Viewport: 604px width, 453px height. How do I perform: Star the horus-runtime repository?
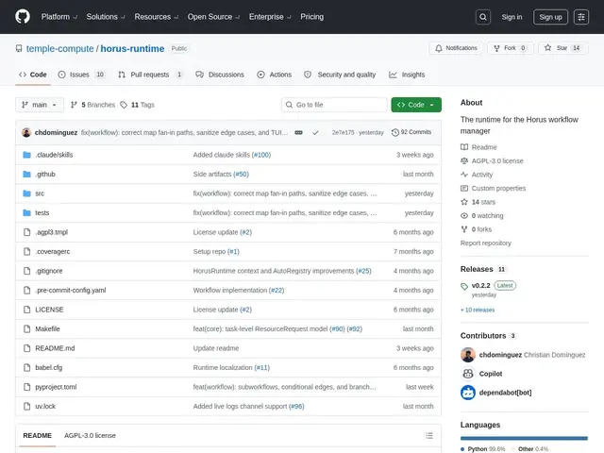click(562, 48)
